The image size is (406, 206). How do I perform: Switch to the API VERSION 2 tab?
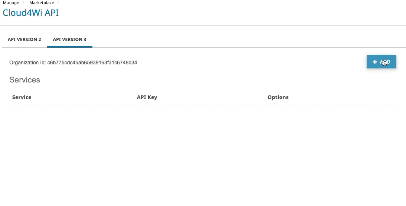[24, 40]
